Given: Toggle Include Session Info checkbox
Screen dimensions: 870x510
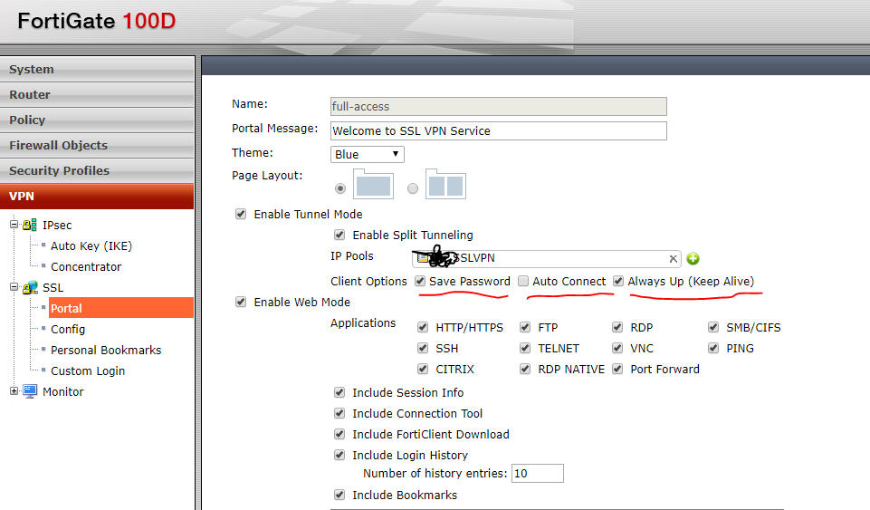Looking at the screenshot, I should pos(339,392).
